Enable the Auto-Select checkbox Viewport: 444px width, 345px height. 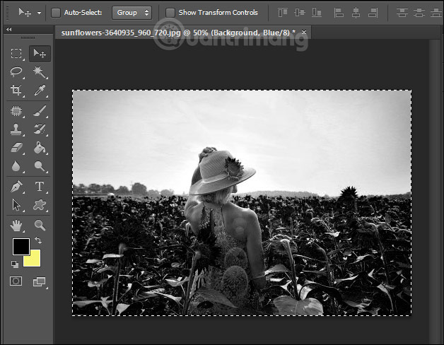(x=56, y=13)
